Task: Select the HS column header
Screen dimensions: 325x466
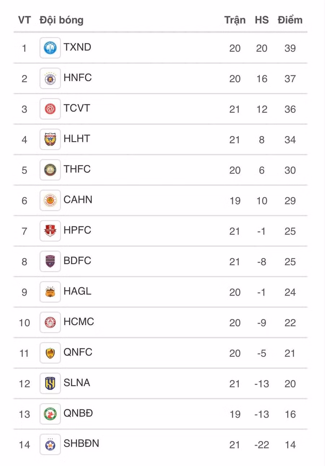Action: (x=262, y=20)
